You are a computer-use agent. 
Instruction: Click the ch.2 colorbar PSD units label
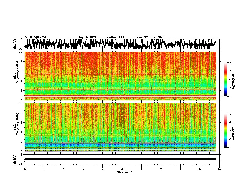[234, 132]
